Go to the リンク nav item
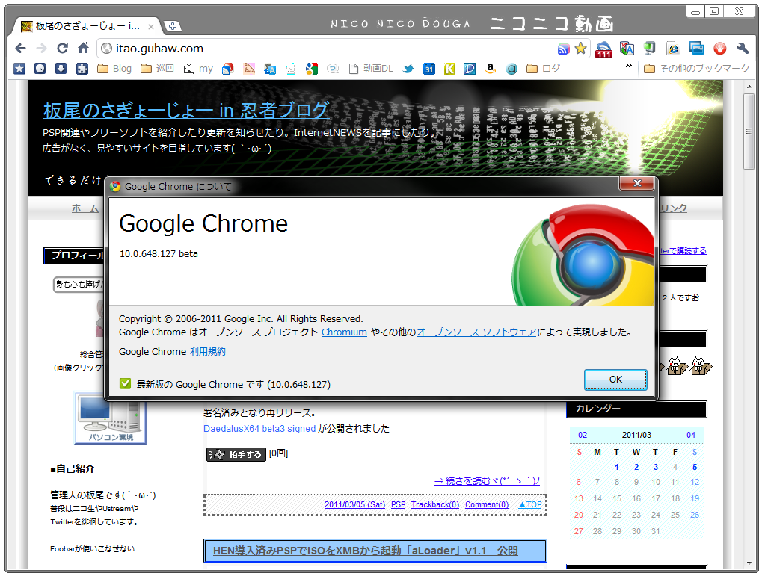This screenshot has height=579, width=765. point(673,208)
